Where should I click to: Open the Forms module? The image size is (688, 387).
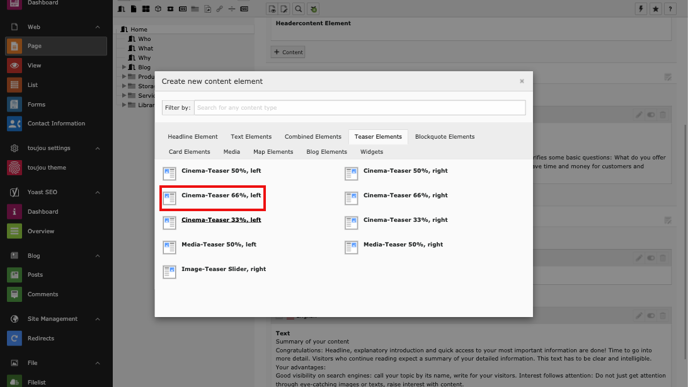coord(36,105)
